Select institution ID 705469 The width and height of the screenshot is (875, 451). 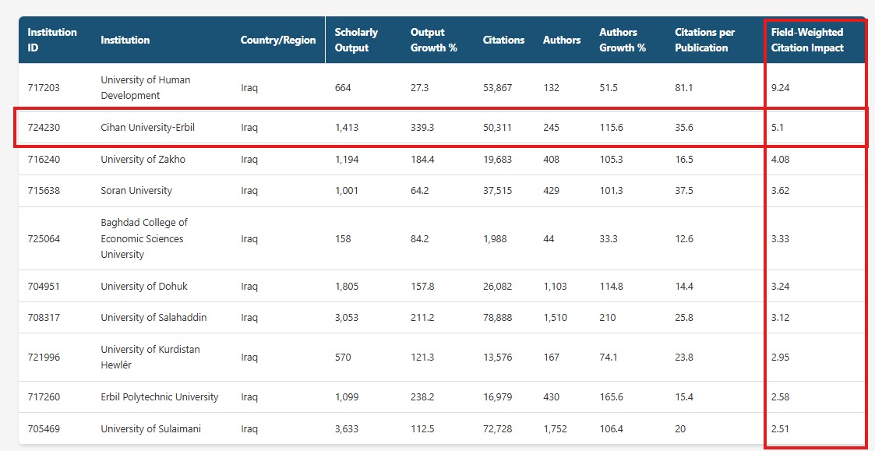[44, 429]
